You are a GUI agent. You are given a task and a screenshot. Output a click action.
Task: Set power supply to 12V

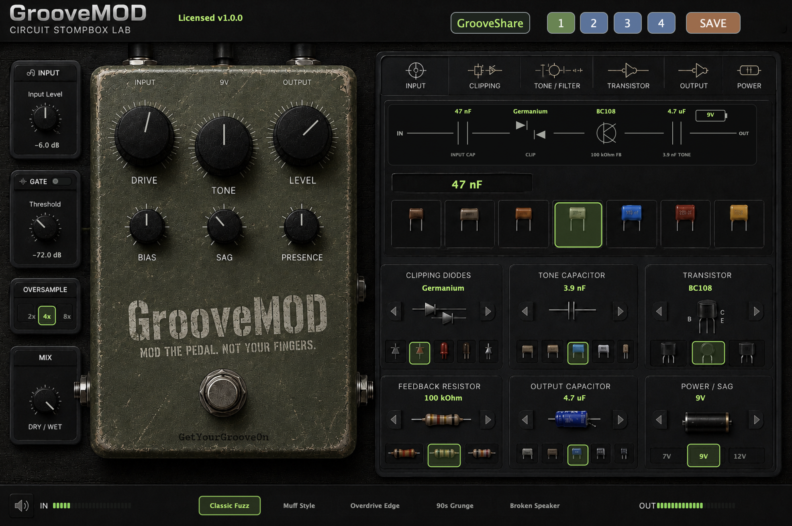(740, 456)
